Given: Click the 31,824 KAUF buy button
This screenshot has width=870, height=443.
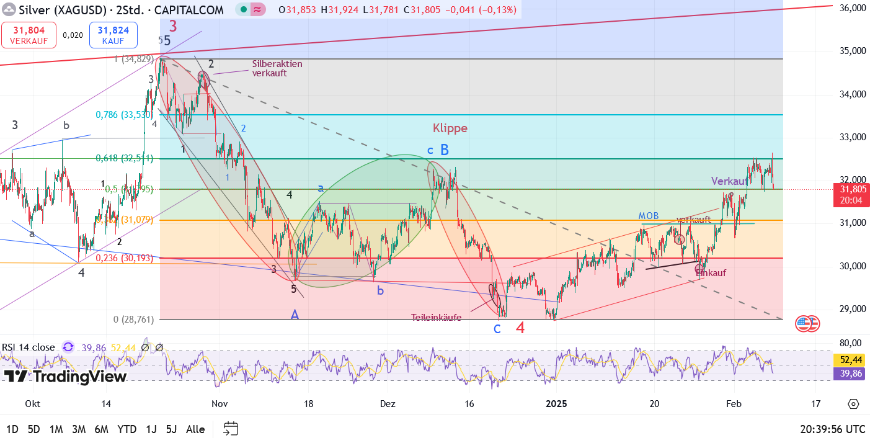Looking at the screenshot, I should tap(113, 35).
